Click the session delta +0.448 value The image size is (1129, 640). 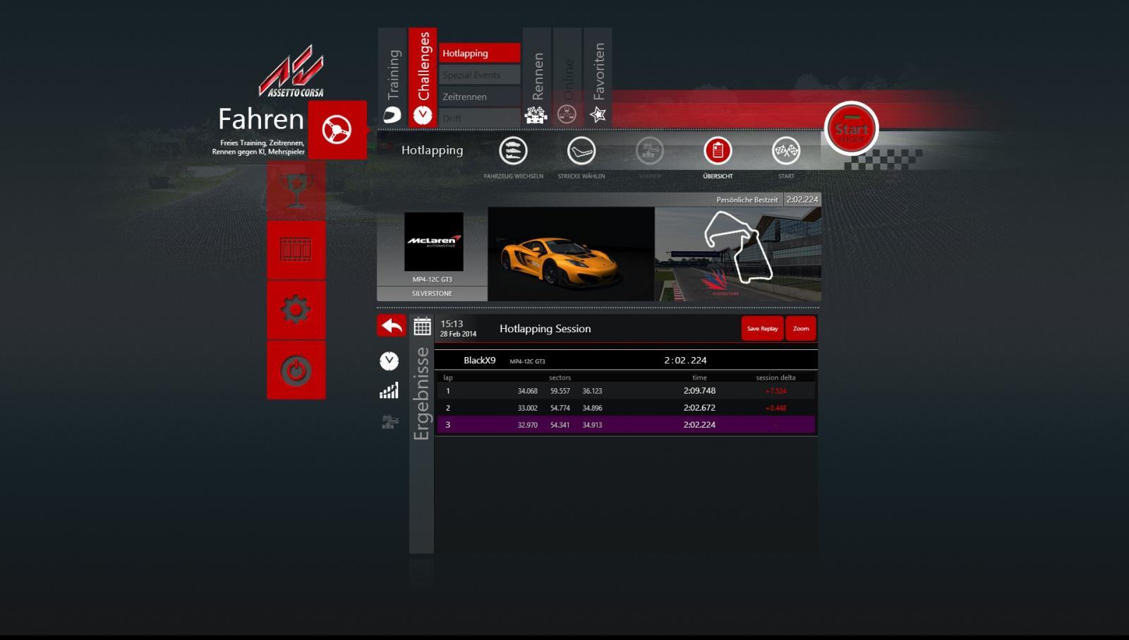pos(775,408)
